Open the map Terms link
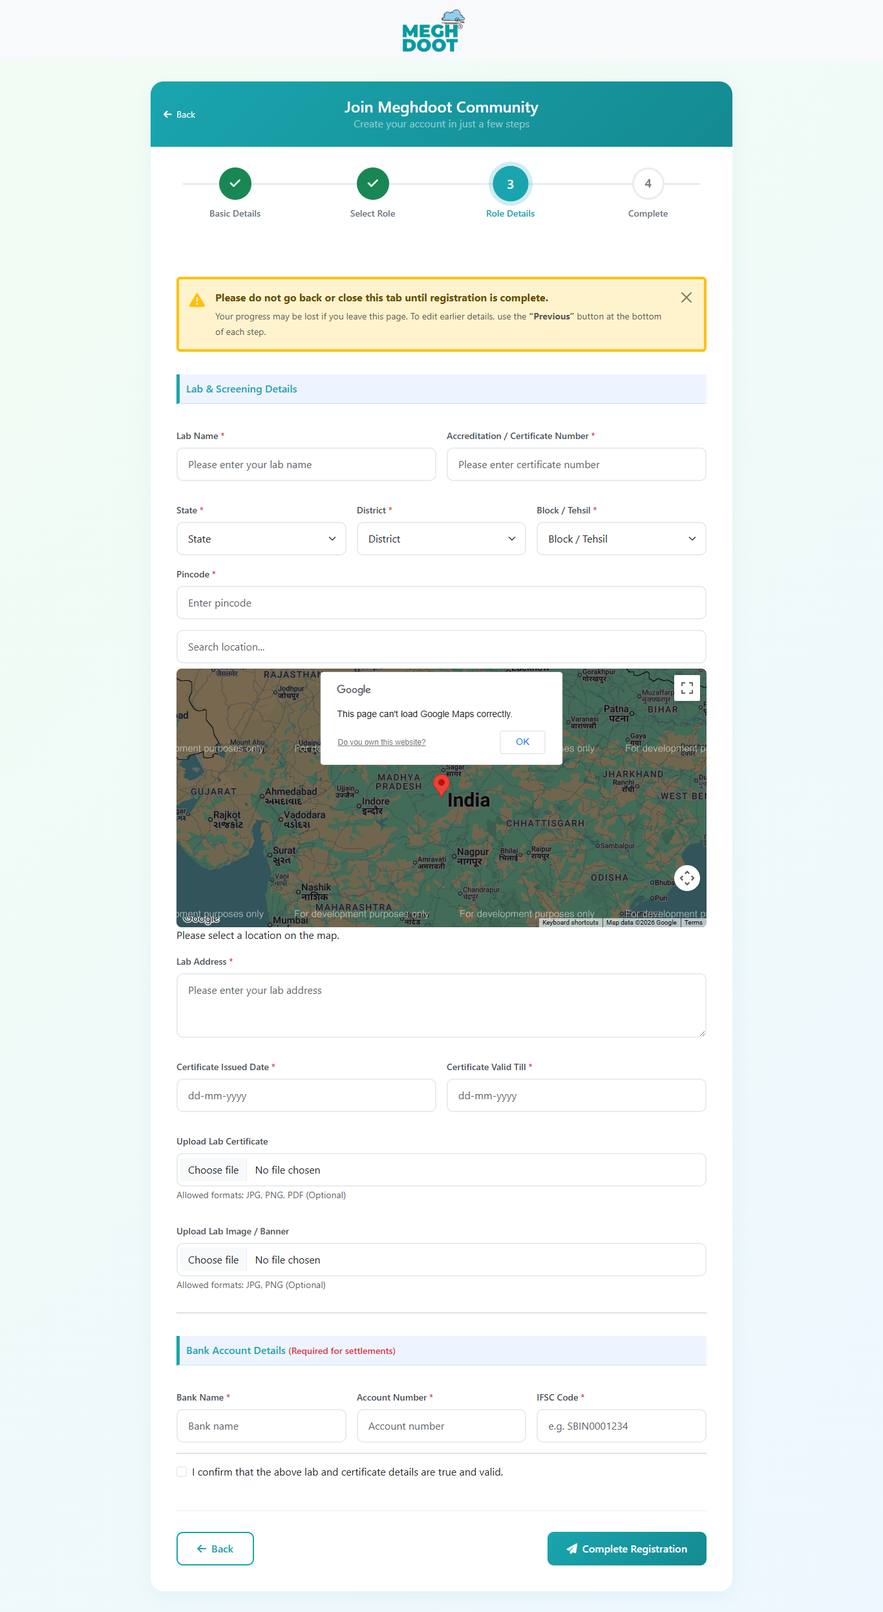 pyautogui.click(x=694, y=923)
